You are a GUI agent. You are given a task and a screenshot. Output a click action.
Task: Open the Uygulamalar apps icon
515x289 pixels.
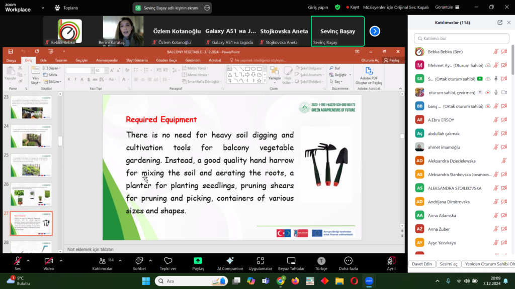(260, 260)
